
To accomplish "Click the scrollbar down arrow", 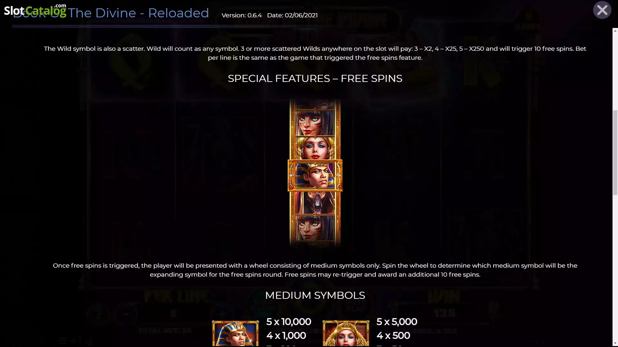I will click(x=615, y=343).
